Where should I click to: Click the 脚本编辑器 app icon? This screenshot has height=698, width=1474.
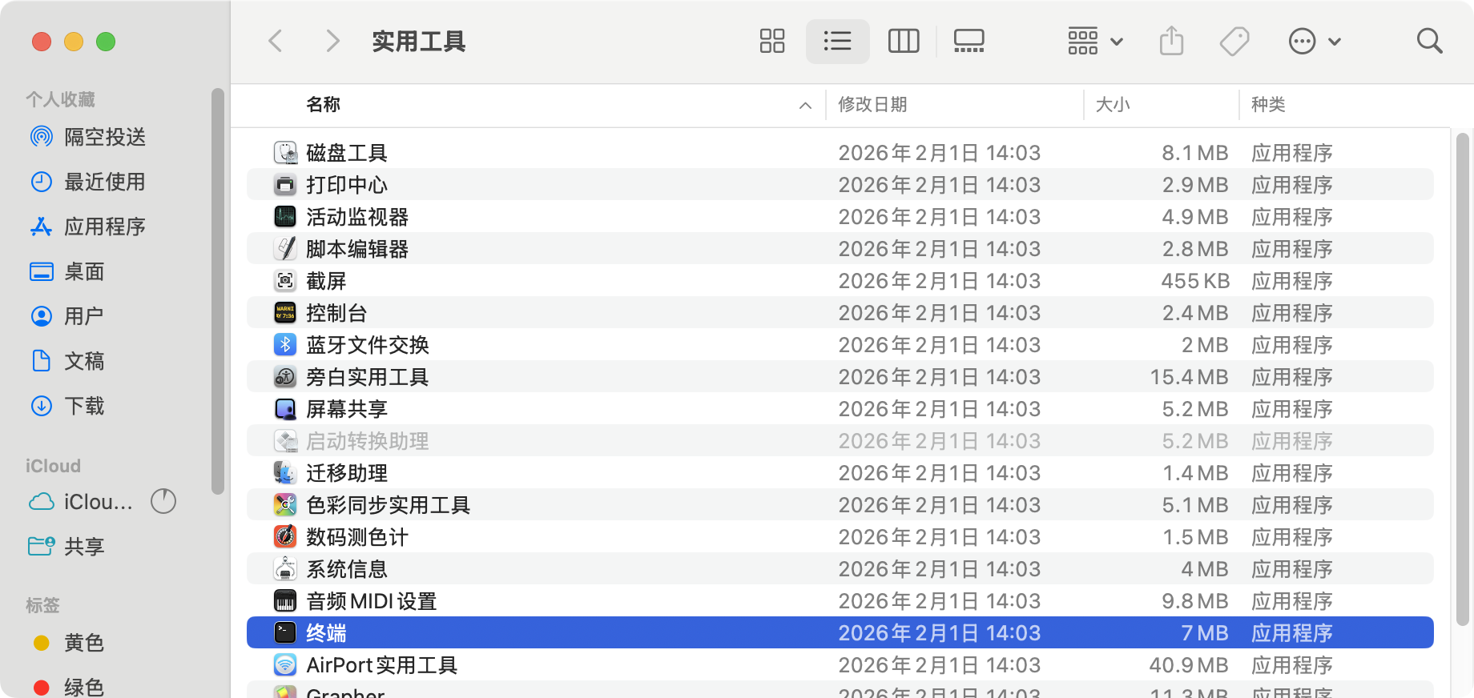tap(285, 249)
